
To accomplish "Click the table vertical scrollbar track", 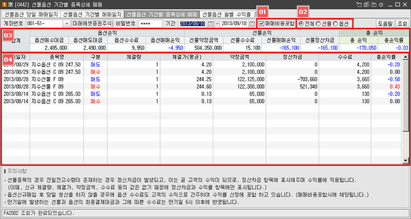I will pyautogui.click(x=406, y=109).
